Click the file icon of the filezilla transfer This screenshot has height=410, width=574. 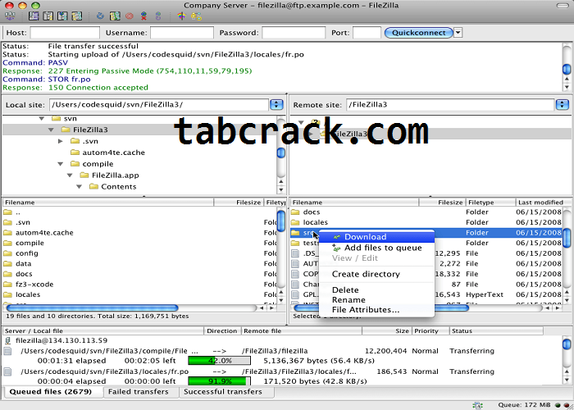pos(7,351)
